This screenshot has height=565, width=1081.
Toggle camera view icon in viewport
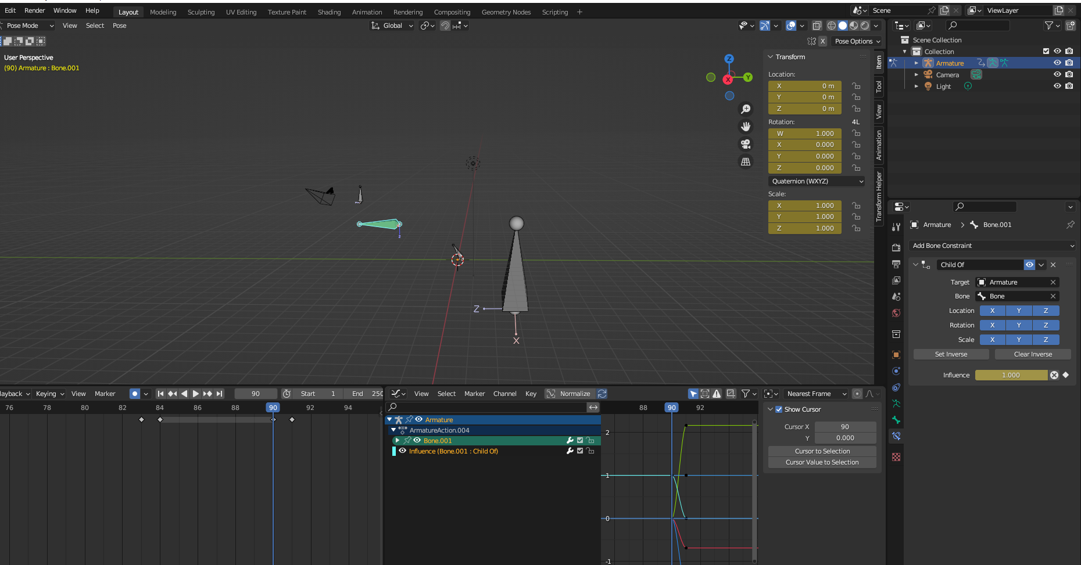(746, 144)
